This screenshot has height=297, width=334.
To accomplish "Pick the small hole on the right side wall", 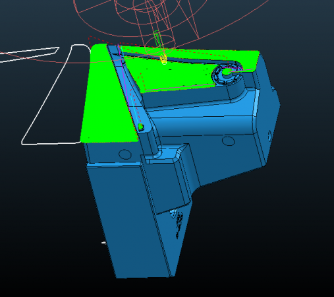I will (269, 136).
